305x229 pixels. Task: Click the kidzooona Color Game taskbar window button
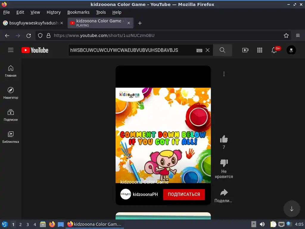[94, 224]
